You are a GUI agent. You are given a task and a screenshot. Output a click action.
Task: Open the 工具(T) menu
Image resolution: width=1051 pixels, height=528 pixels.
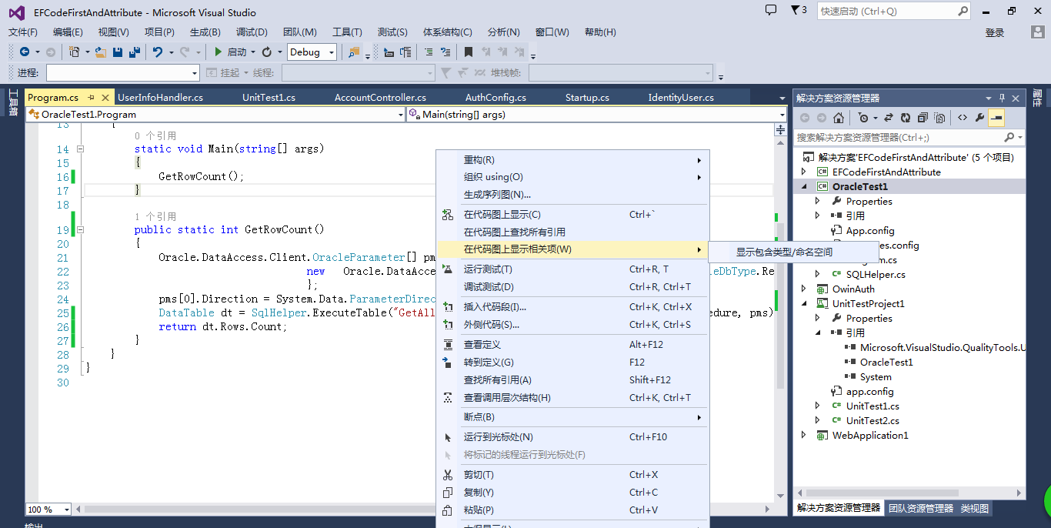(347, 32)
